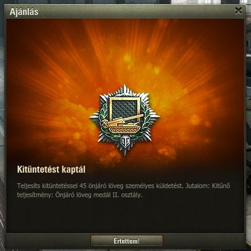Click the World of Tanks shield logo on the medal
251x251 pixels.
tap(125, 141)
